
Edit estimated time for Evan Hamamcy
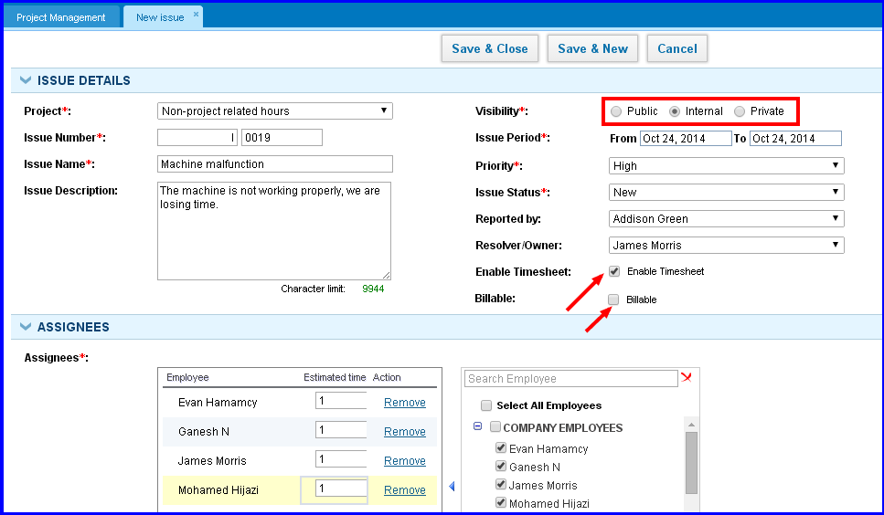[x=341, y=401]
